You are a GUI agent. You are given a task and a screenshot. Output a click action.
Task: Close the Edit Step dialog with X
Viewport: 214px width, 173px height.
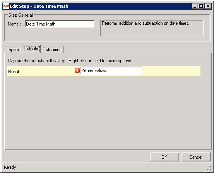point(208,6)
